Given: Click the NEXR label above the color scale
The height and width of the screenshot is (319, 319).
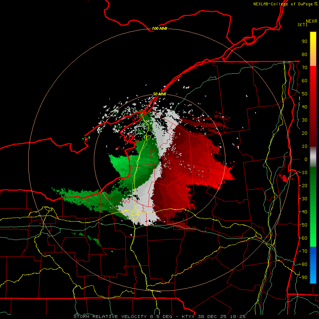Looking at the screenshot, I should (x=312, y=21).
